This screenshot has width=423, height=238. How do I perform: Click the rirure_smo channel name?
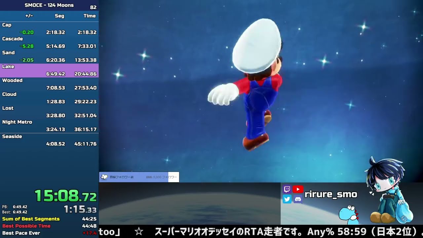coord(331,194)
